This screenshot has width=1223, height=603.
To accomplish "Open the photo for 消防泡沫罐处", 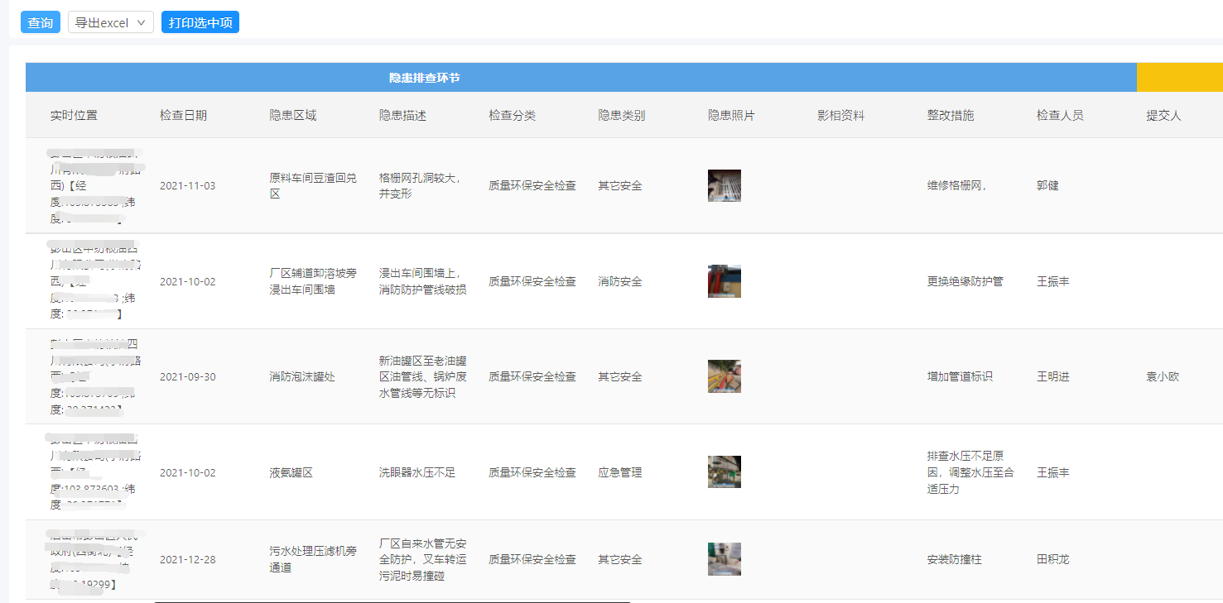I will 724,376.
